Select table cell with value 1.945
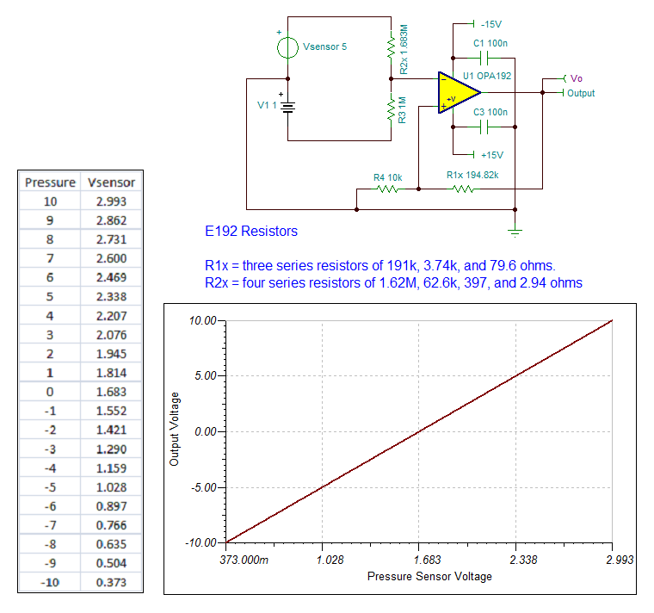 111,354
